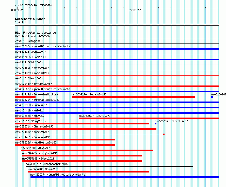Click the red bar of esv2075440

(119, 86)
